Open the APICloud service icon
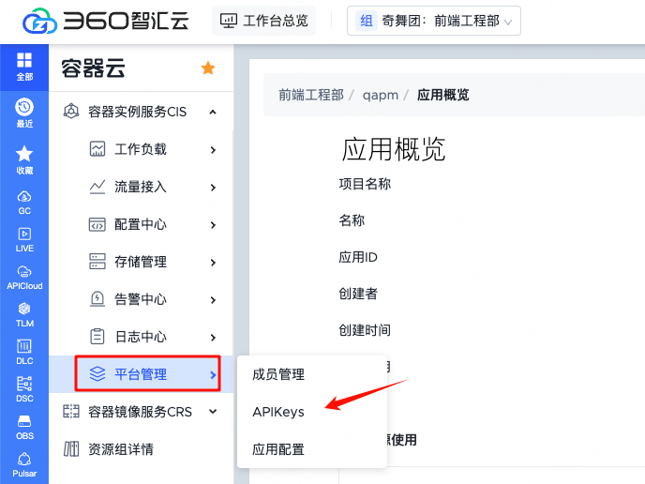Image resolution: width=645 pixels, height=484 pixels. pos(24,272)
